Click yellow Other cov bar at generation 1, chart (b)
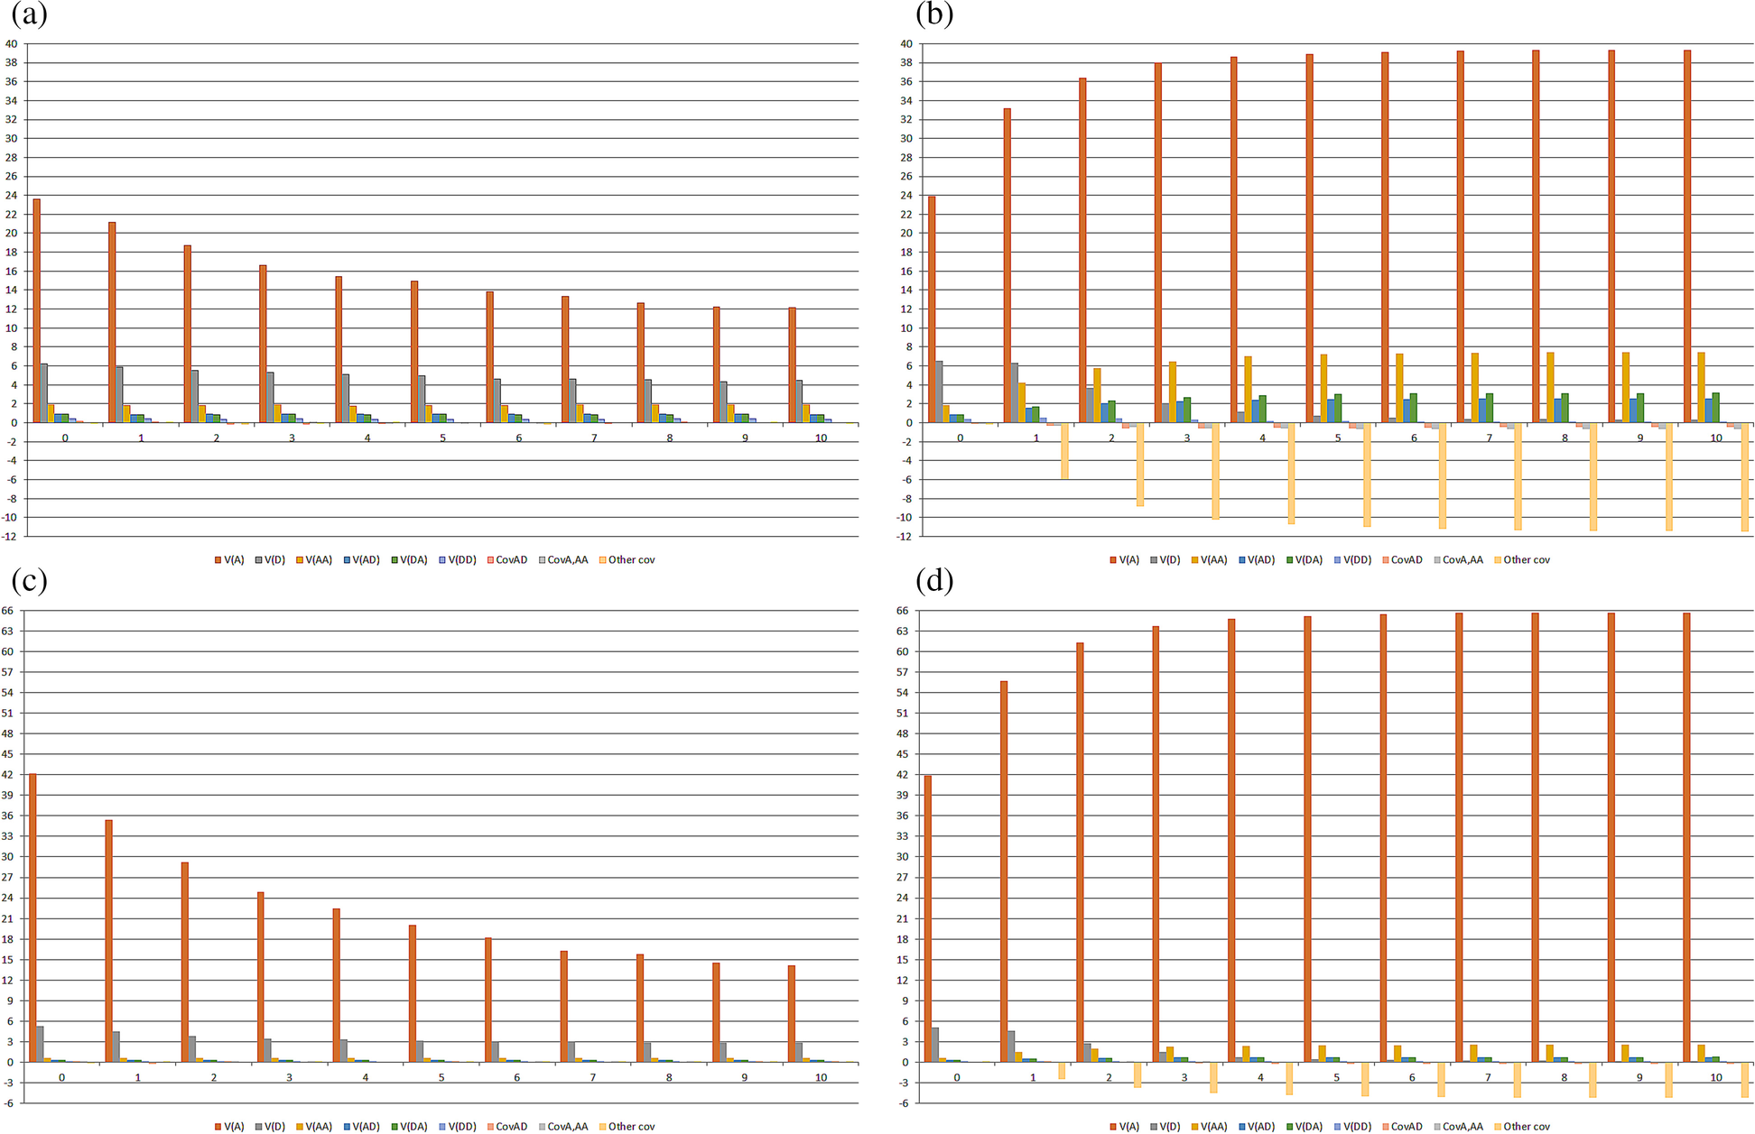Screen dimensions: 1755x1134 (x=1065, y=451)
